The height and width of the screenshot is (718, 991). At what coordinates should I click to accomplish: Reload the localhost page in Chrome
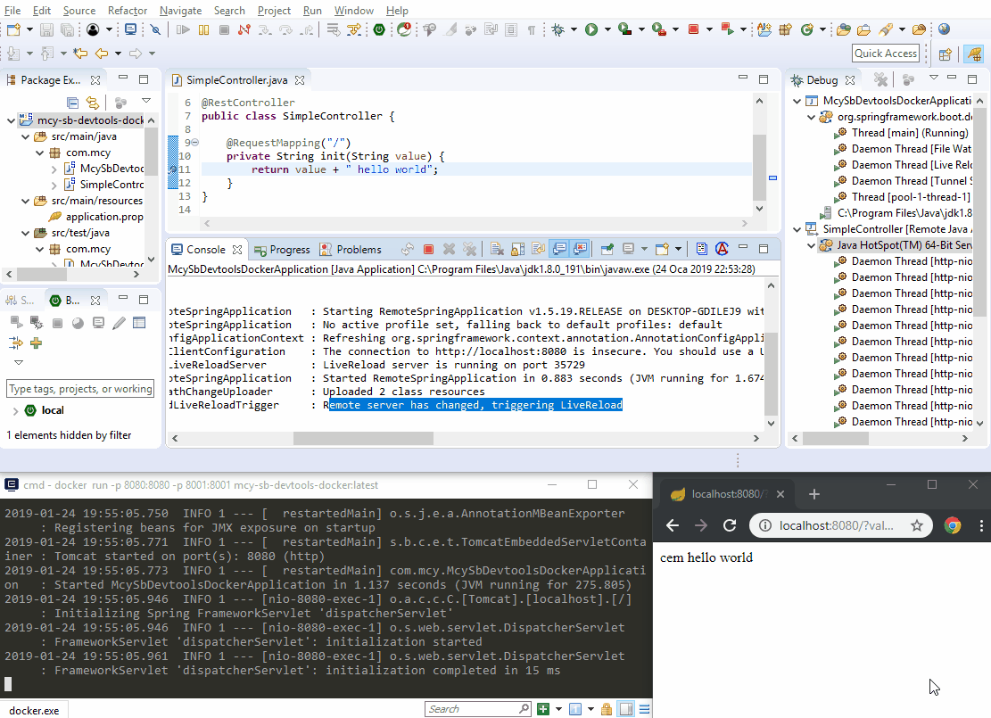pyautogui.click(x=730, y=525)
